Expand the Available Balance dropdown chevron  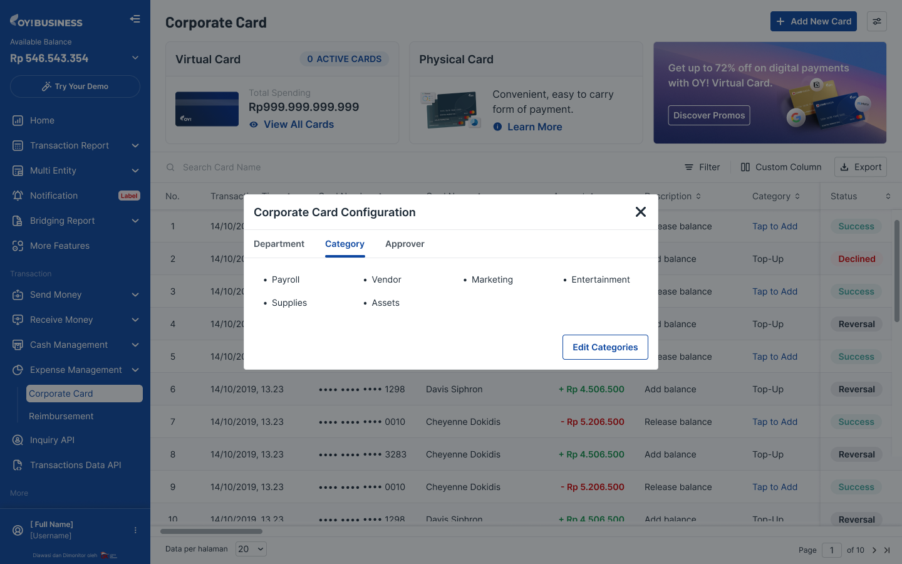click(135, 58)
